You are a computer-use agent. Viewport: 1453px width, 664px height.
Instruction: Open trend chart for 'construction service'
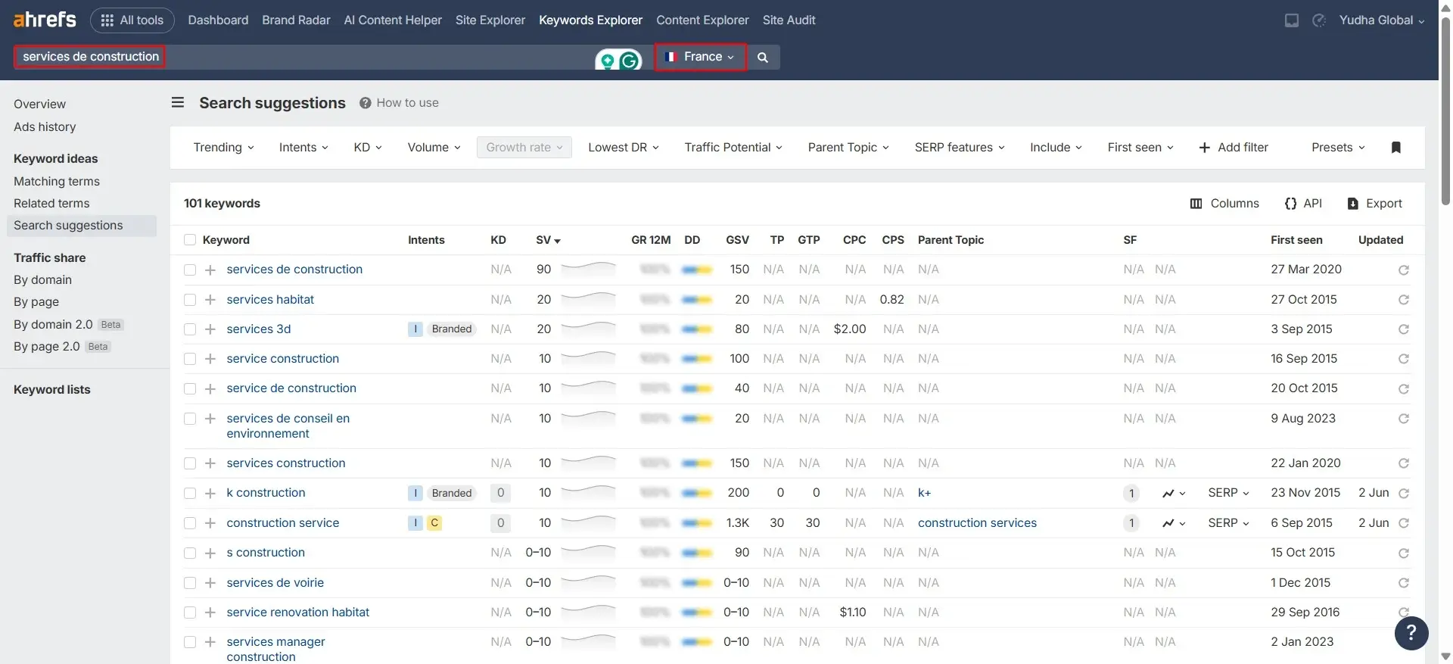tap(1174, 523)
